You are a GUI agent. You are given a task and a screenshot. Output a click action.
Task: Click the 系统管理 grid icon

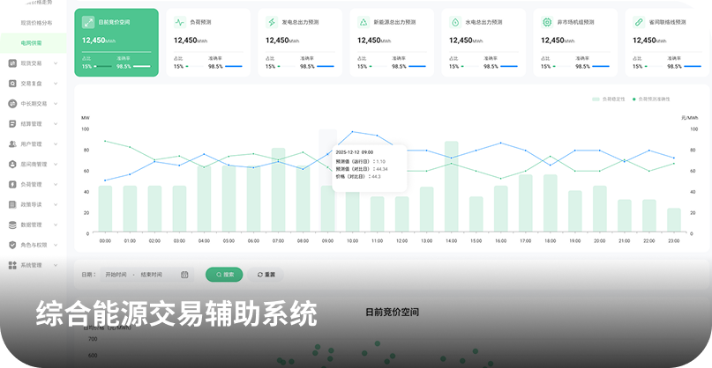(x=12, y=265)
